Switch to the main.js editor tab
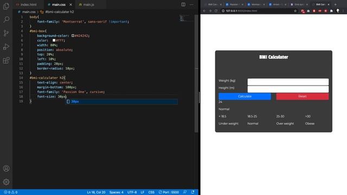This screenshot has height=195, width=347. tap(88, 4)
